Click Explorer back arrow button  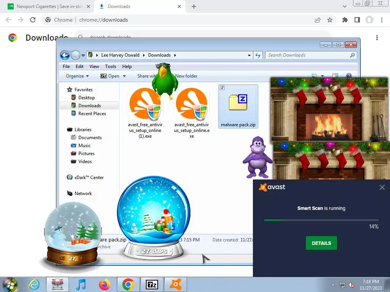[x=65, y=55]
